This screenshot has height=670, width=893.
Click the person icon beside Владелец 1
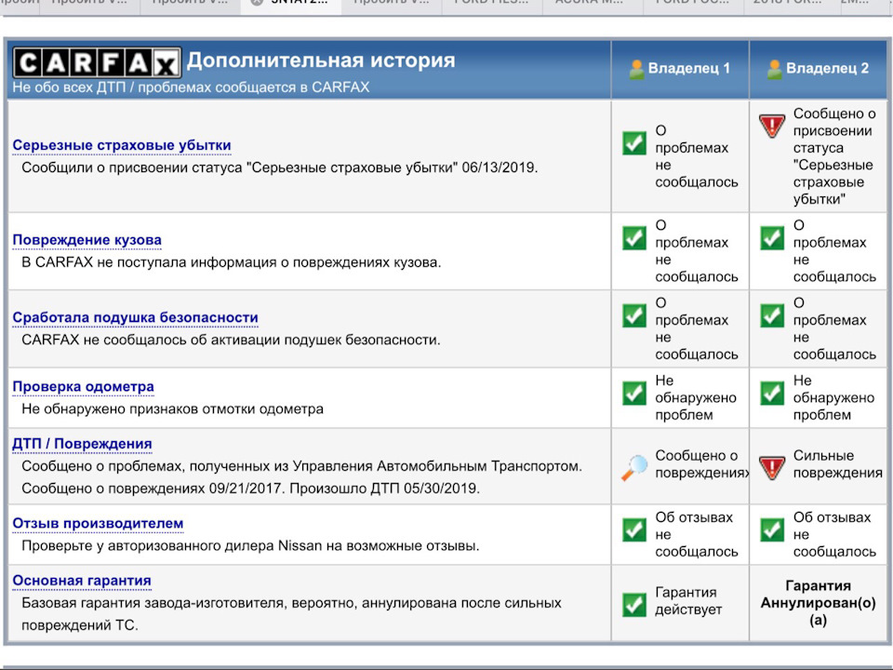click(636, 70)
